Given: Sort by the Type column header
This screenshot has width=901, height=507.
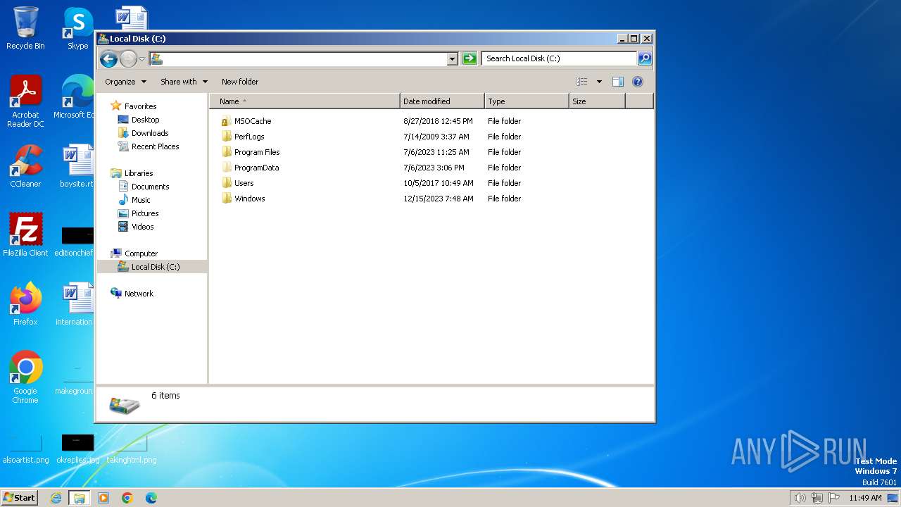Looking at the screenshot, I should [x=527, y=101].
